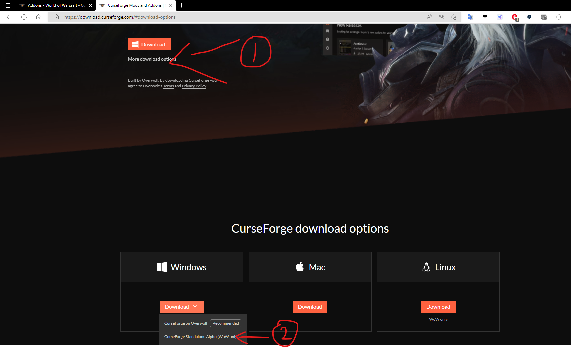Click the gray picture extension icon
This screenshot has width=571, height=347.
click(544, 17)
